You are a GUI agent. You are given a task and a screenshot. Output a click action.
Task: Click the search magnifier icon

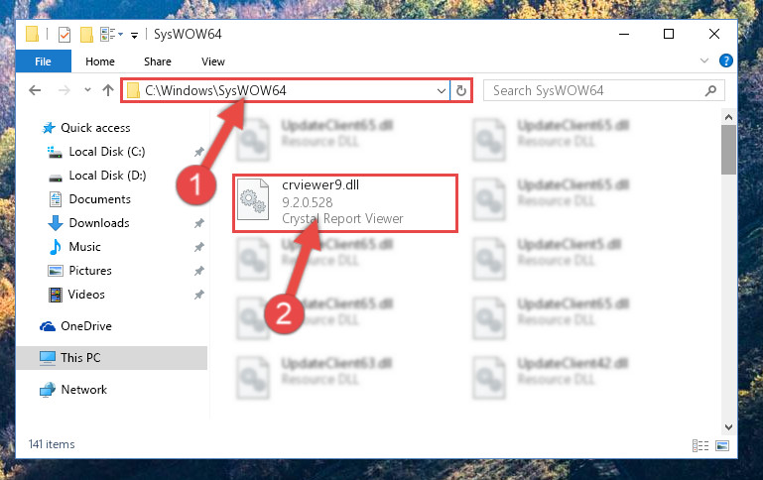pyautogui.click(x=711, y=90)
